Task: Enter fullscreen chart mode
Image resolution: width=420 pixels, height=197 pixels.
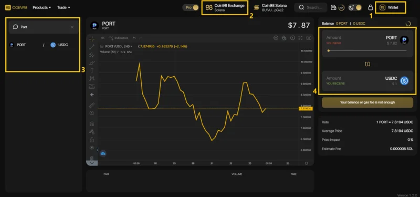Action: (x=300, y=38)
